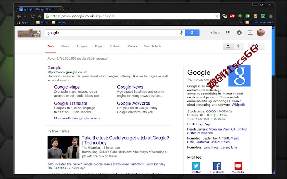The height and width of the screenshot is (179, 287).
Task: Click the browser back arrow
Action: tap(19, 16)
